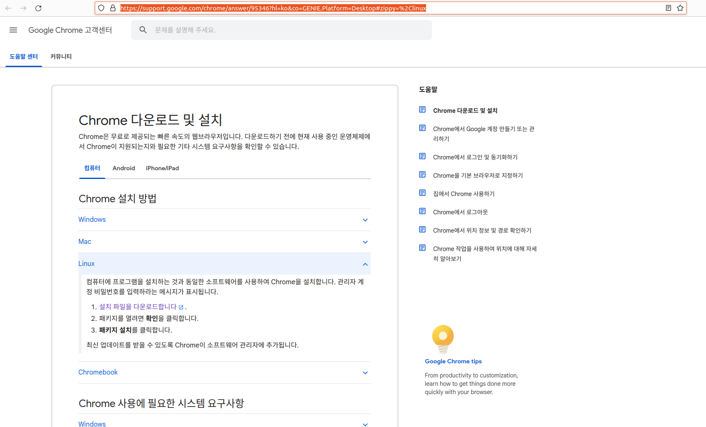Click the Google Chrome 고객센터 title
The image size is (706, 427).
tap(70, 30)
